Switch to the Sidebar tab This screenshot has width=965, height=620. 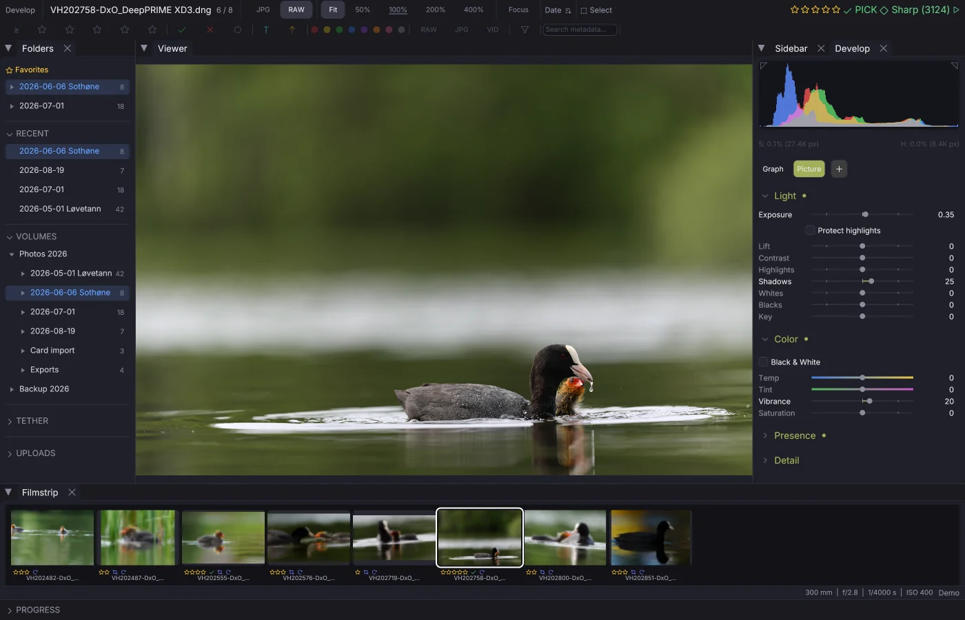pos(791,48)
